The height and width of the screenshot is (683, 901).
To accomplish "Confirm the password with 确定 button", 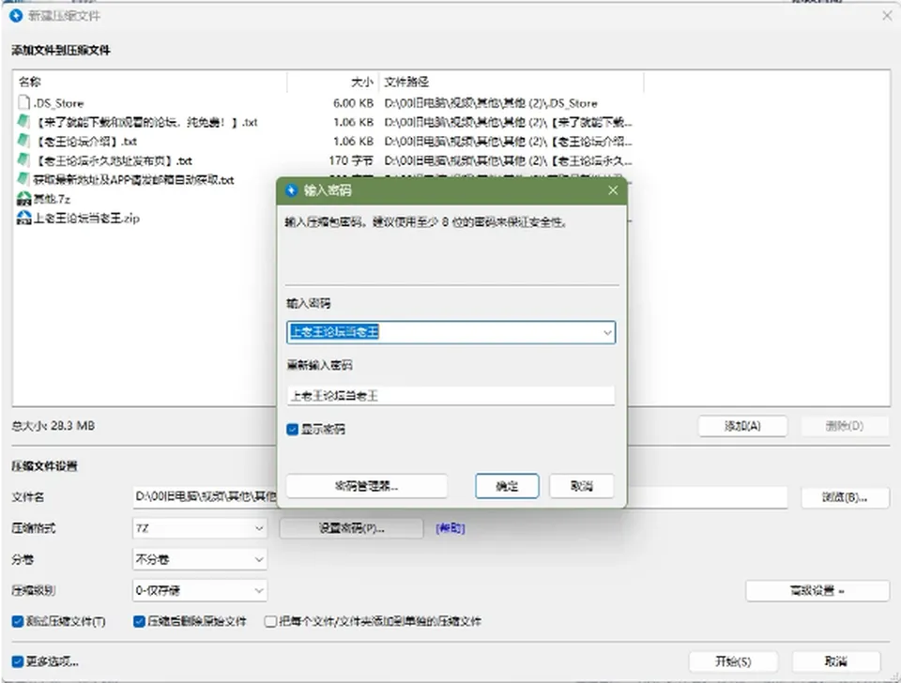I will coord(507,486).
